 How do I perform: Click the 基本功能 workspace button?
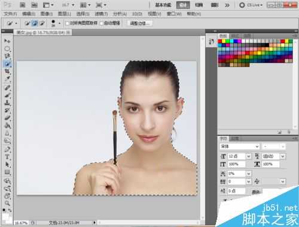coord(163,5)
